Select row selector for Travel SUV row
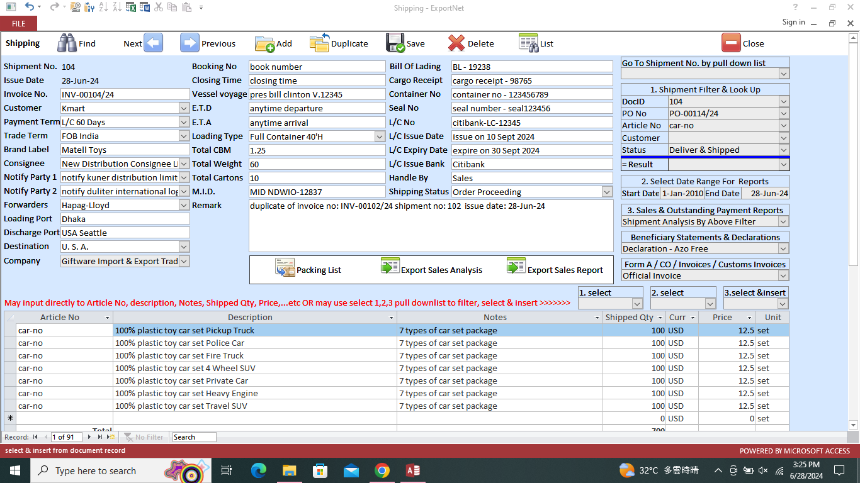The height and width of the screenshot is (483, 860). tap(9, 406)
